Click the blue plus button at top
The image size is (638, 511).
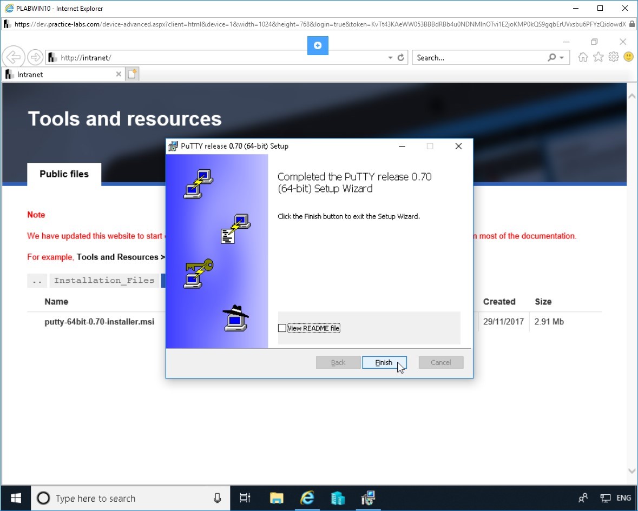pos(318,45)
